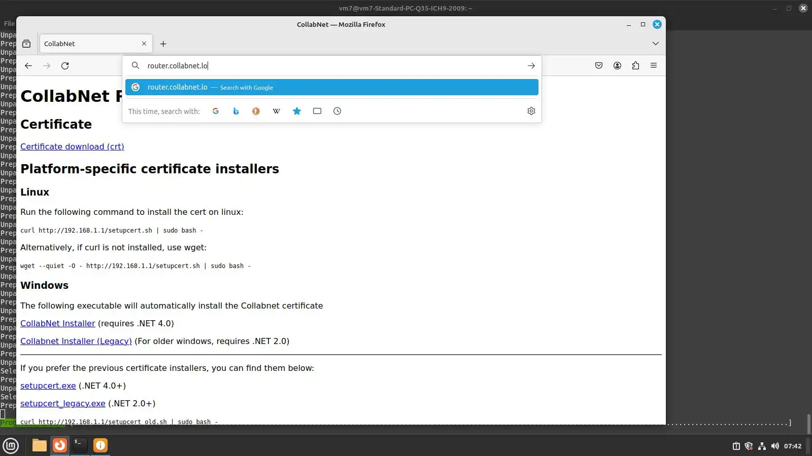Open Firefox View
812x456 pixels.
coord(26,44)
